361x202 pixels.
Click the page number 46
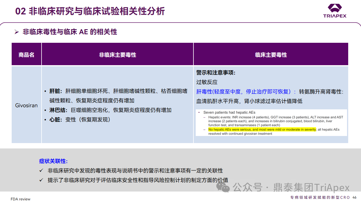pyautogui.click(x=354, y=197)
